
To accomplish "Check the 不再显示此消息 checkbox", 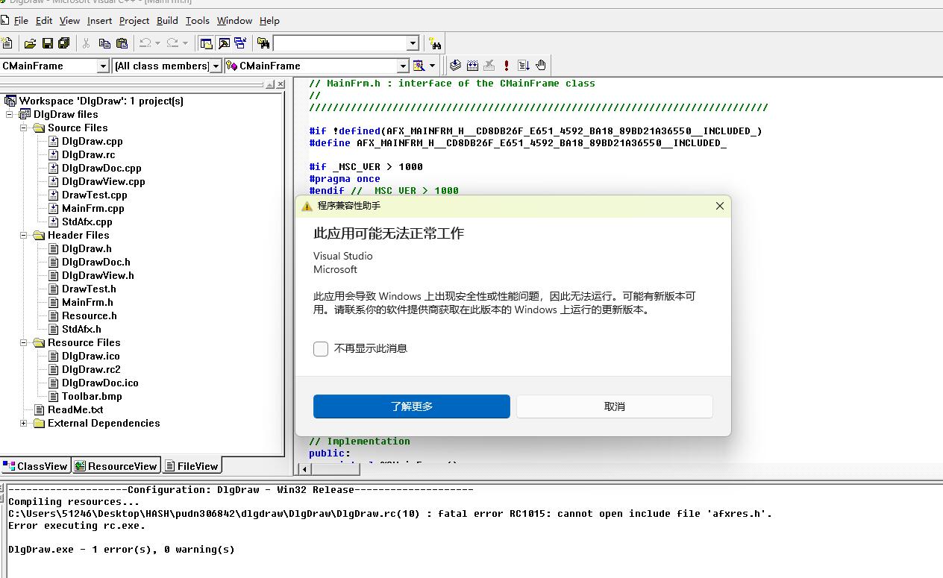I will 321,349.
